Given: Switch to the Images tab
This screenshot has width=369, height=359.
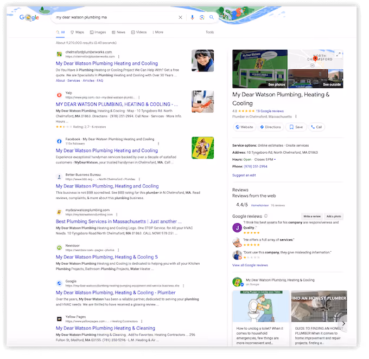Looking at the screenshot, I should tap(98, 32).
